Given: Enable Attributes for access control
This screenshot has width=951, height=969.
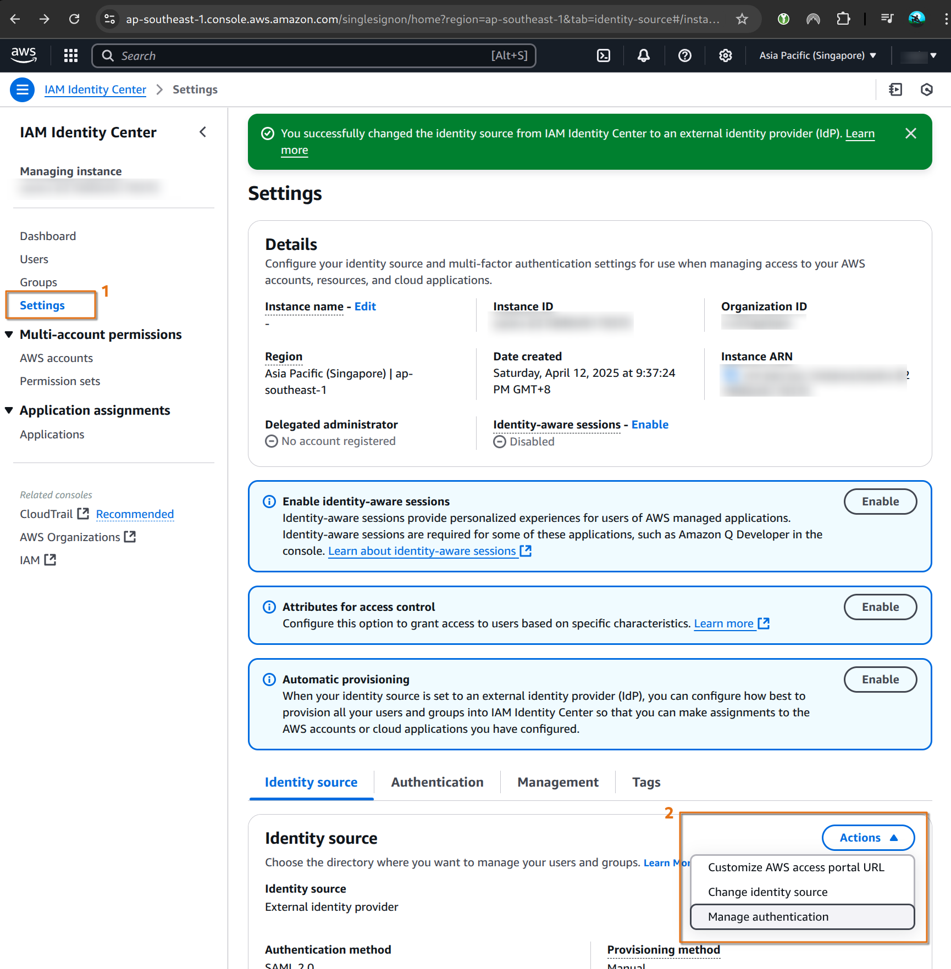Looking at the screenshot, I should 881,607.
